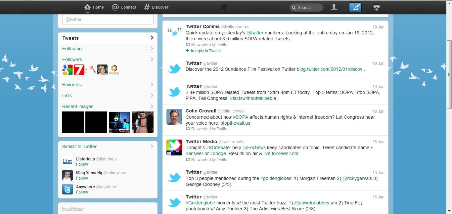Image resolution: width=452 pixels, height=214 pixels.
Task: Open @twitter mention in Twitter Comms tweet
Action: click(255, 33)
